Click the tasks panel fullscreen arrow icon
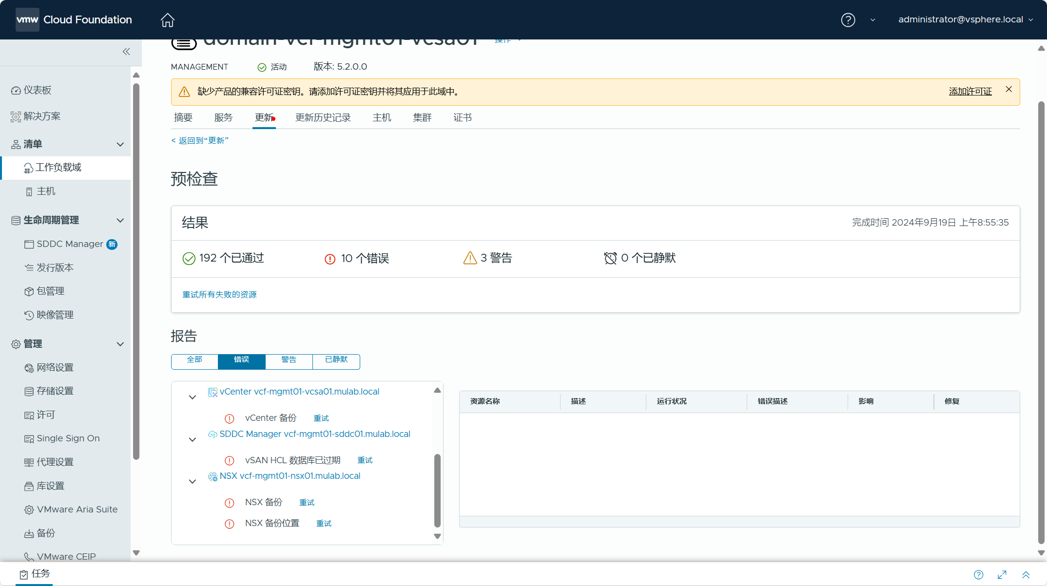This screenshot has width=1047, height=586. [x=1002, y=575]
